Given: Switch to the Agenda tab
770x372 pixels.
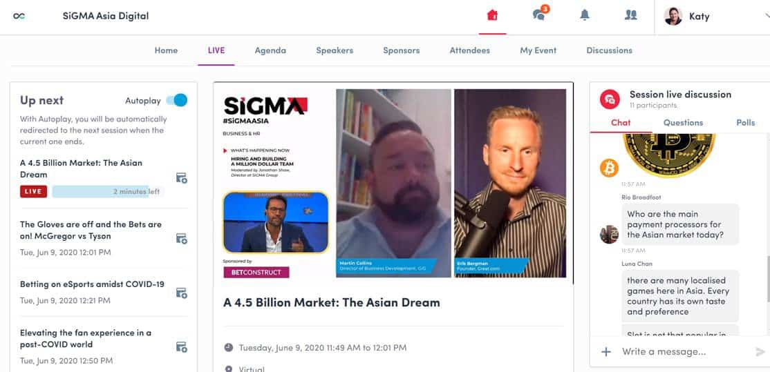Looking at the screenshot, I should tap(270, 50).
